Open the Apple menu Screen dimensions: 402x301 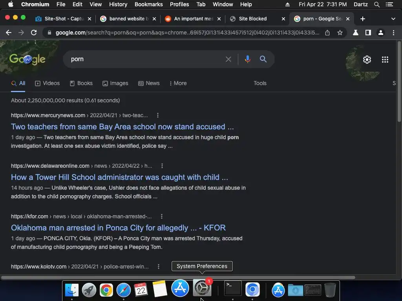tap(11, 4)
